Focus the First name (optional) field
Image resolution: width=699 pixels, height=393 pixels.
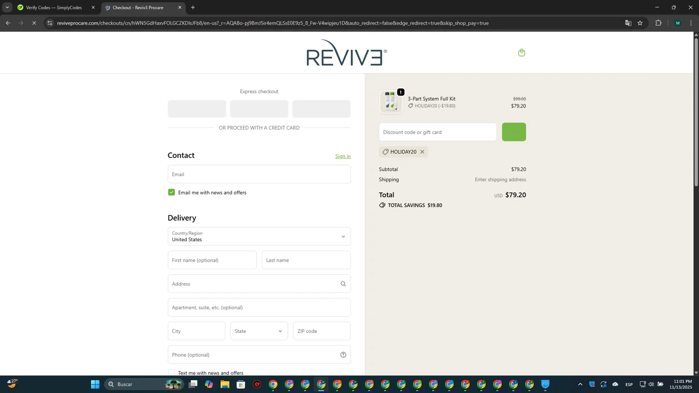click(212, 260)
